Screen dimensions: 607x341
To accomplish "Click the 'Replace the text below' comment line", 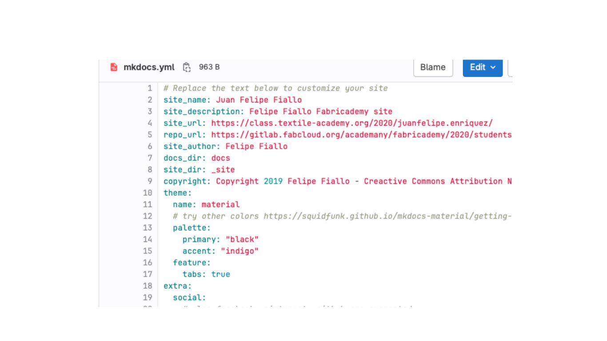I will click(x=276, y=88).
